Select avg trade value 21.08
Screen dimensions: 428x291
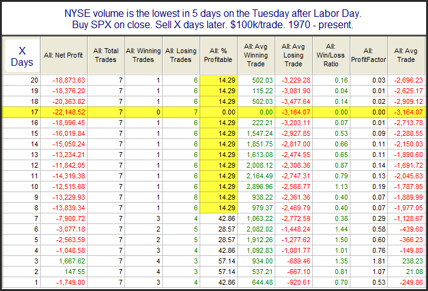tap(414, 272)
